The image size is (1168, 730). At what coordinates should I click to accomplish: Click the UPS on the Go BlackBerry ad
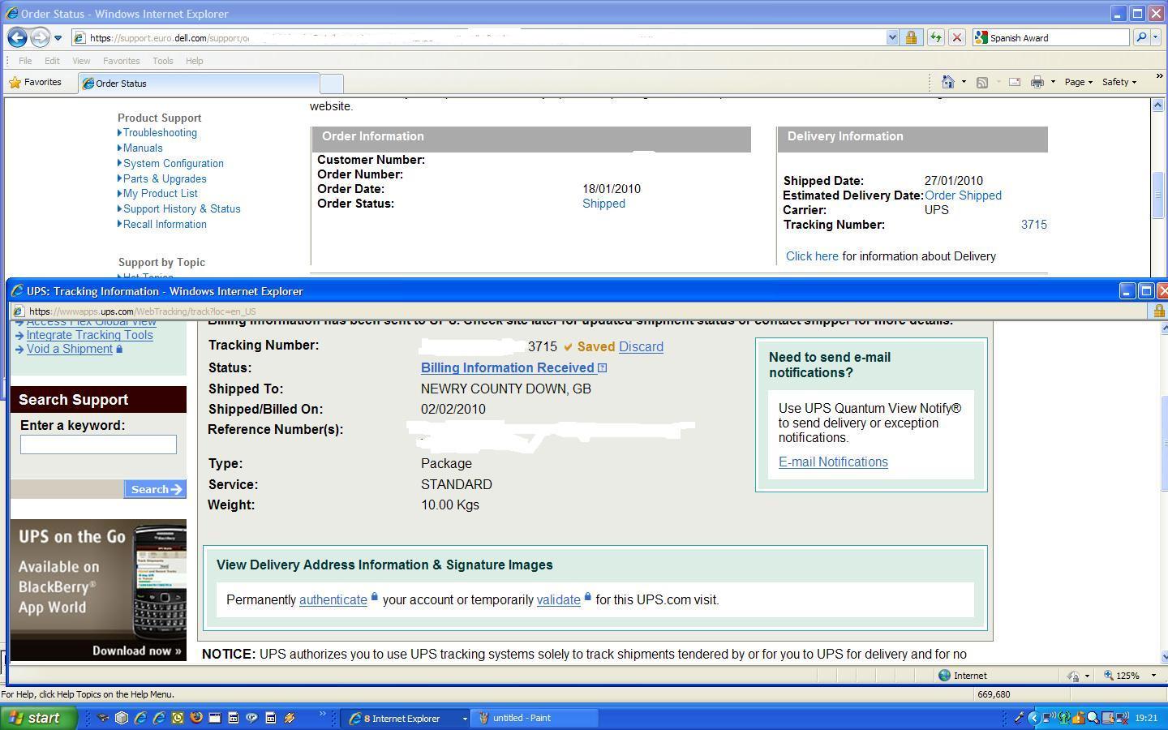click(98, 590)
